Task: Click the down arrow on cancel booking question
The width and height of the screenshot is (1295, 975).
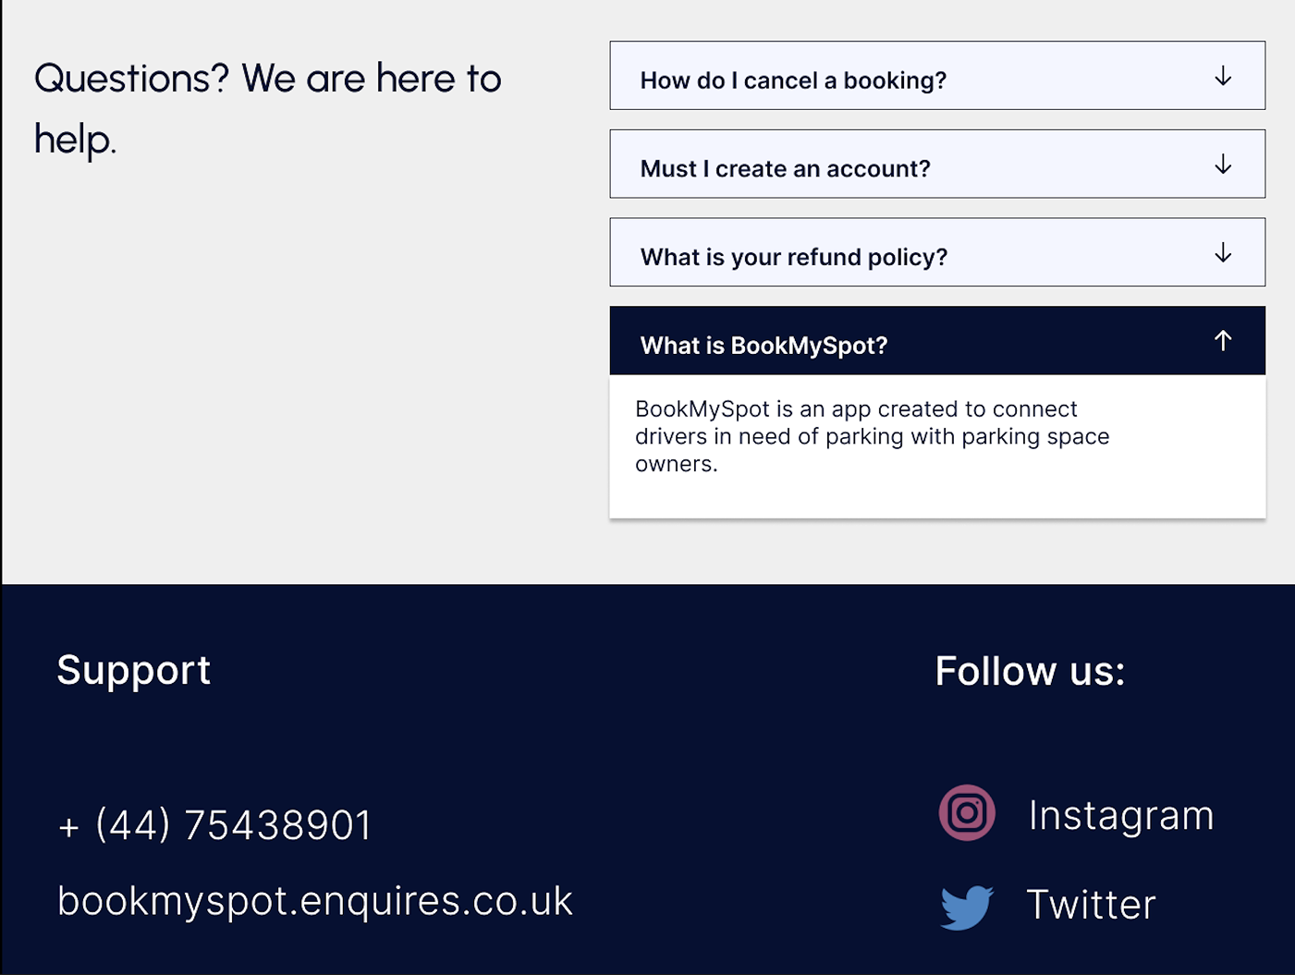Action: 1222,77
